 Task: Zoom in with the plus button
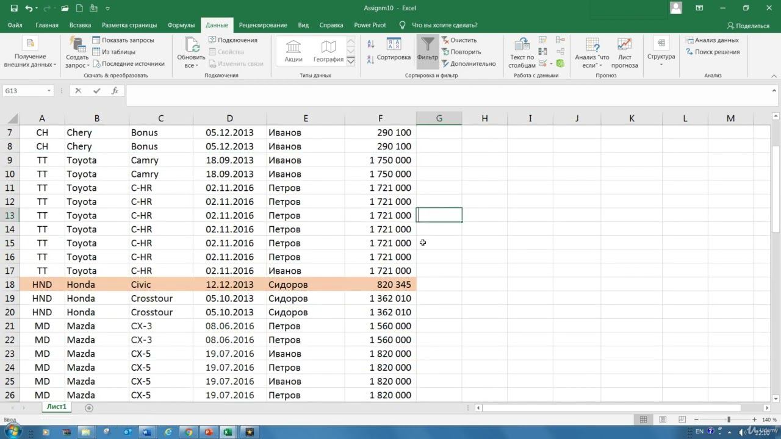[755, 419]
